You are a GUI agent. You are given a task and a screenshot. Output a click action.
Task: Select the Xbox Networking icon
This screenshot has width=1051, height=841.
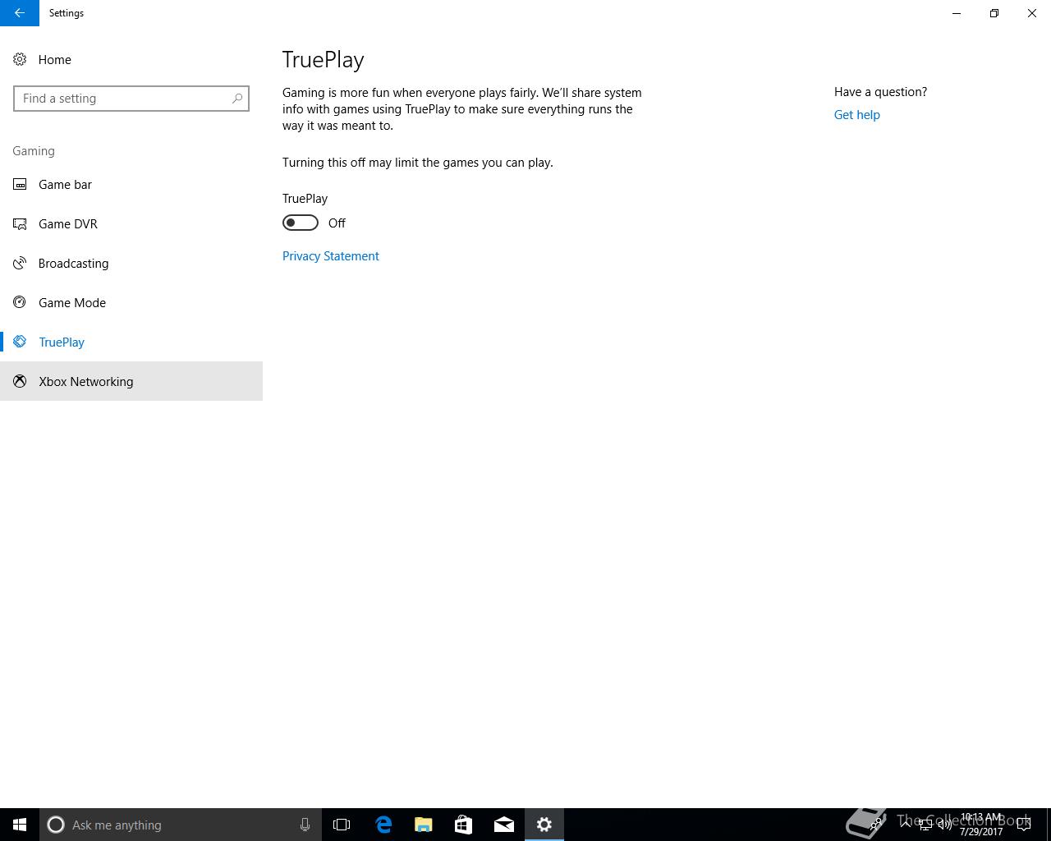(x=20, y=382)
